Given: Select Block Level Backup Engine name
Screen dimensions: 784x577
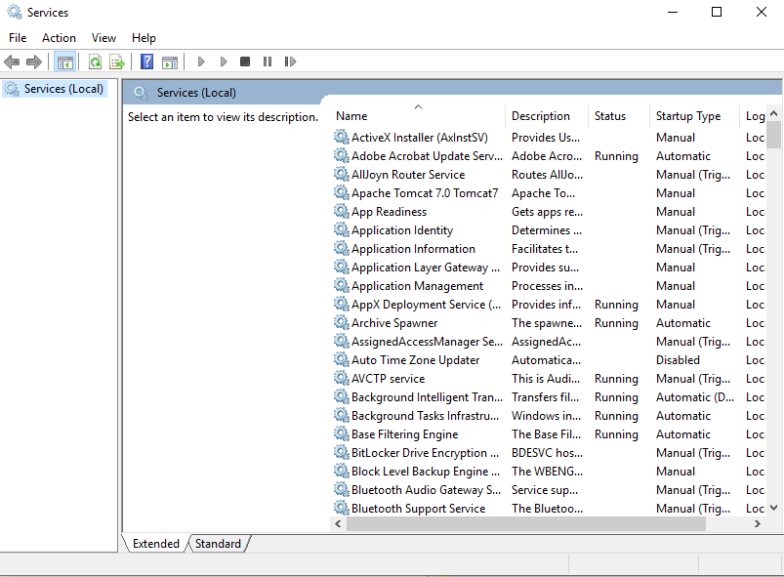Looking at the screenshot, I should [x=426, y=472].
